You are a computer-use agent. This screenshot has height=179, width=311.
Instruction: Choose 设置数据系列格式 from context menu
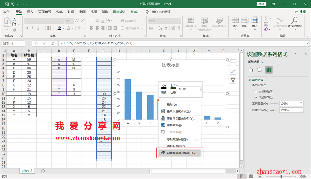point(180,153)
